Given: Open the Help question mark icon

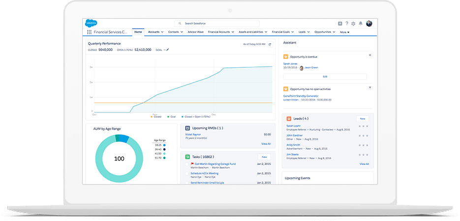Looking at the screenshot, I should (346, 24).
